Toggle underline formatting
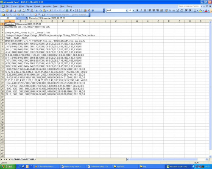The width and height of the screenshot is (212, 169). point(145,11)
